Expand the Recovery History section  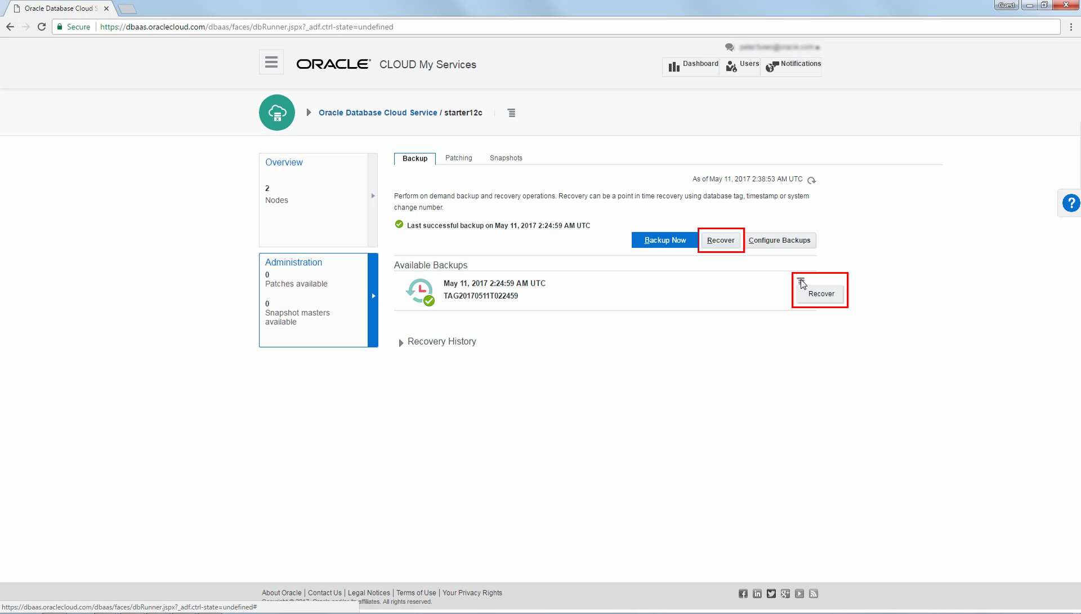[x=401, y=342]
